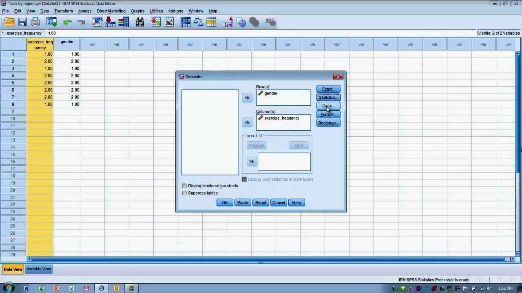Recall recently used dialogs icon
This screenshot has height=293, width=522.
pos(51,22)
